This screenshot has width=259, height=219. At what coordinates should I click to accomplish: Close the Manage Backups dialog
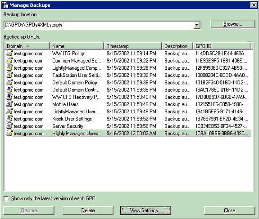point(230,210)
